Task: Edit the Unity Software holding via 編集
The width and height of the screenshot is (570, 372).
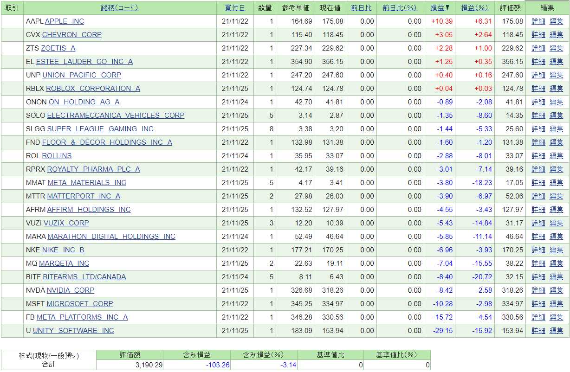Action: coord(557,331)
